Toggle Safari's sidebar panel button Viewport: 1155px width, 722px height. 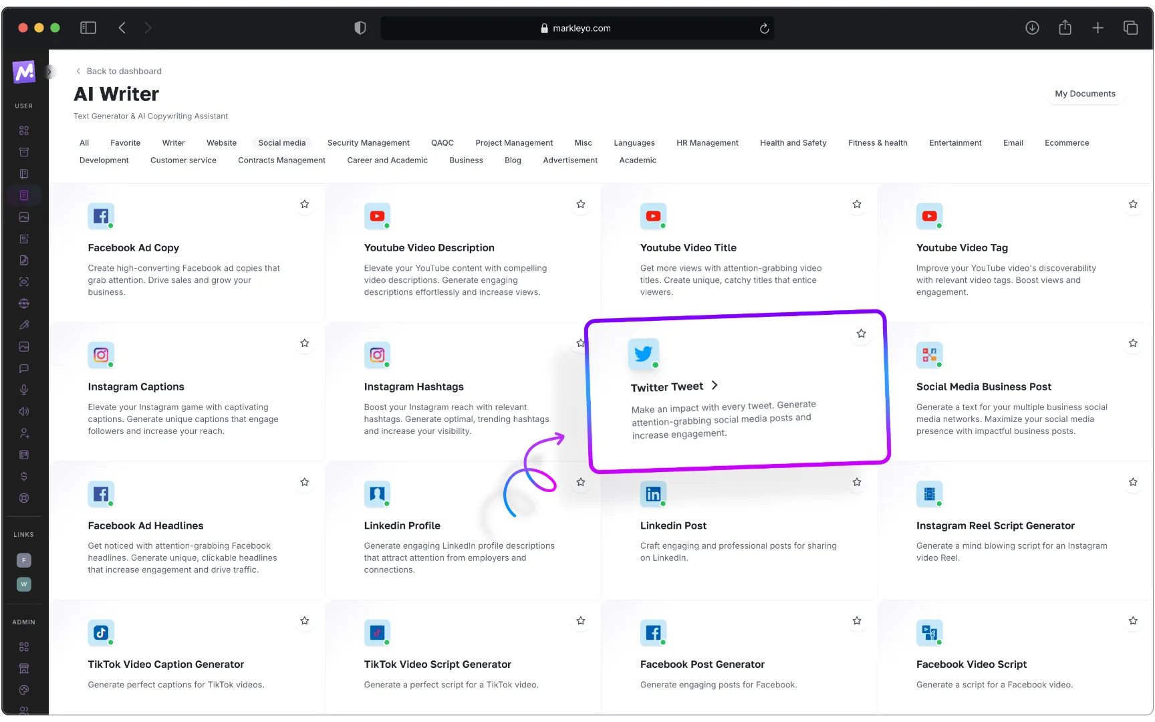click(x=88, y=28)
